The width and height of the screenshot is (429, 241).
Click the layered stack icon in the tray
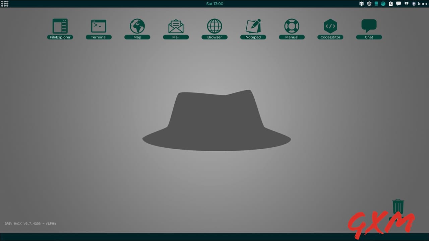[x=361, y=4]
